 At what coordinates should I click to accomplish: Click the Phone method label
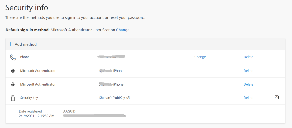coord(25,57)
